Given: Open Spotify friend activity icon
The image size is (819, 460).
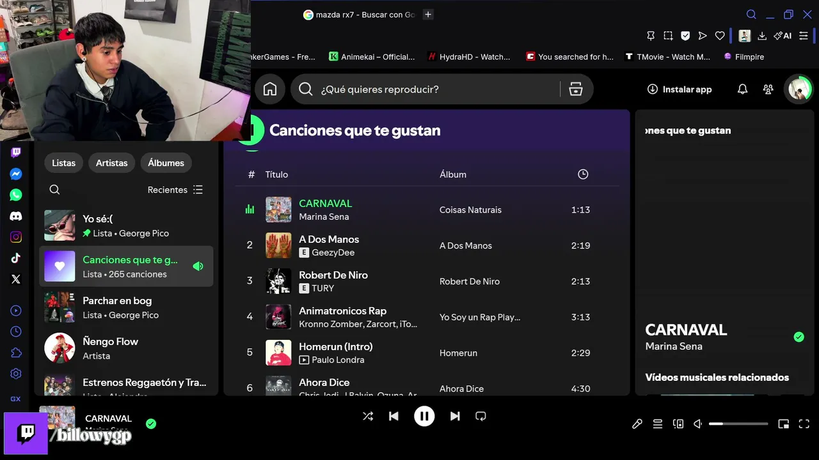Looking at the screenshot, I should point(768,89).
